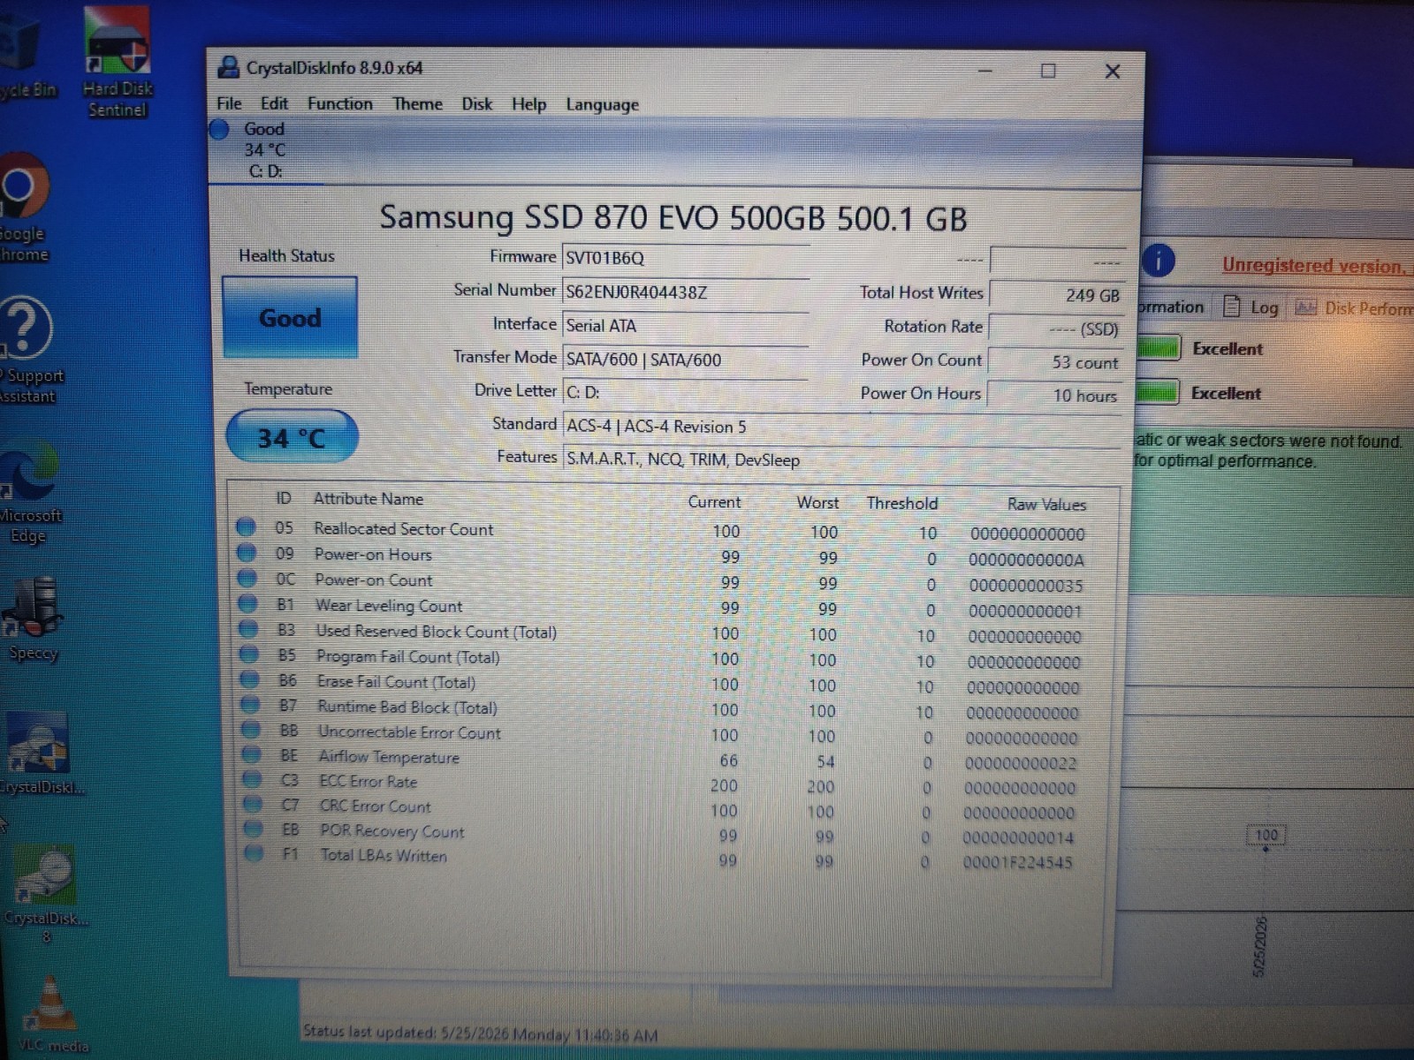Click the Transfer Mode field
The image size is (1414, 1060).
(686, 360)
